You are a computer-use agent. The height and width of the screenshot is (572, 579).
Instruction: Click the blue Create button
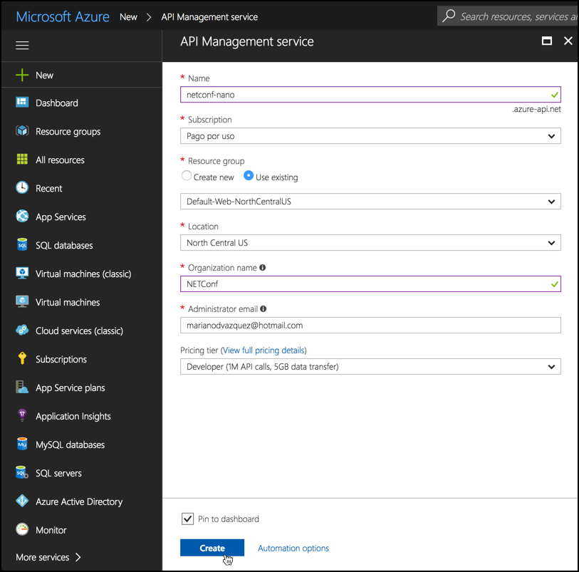coord(212,548)
